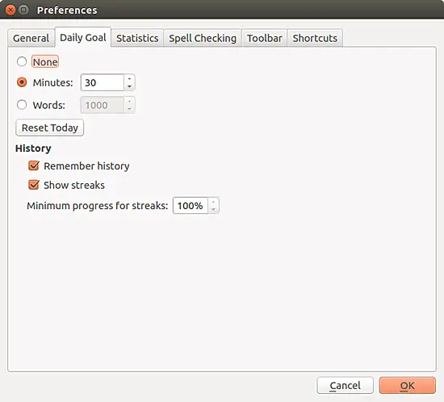Increase Minutes with the up arrow
This screenshot has width=444, height=402.
(x=129, y=78)
